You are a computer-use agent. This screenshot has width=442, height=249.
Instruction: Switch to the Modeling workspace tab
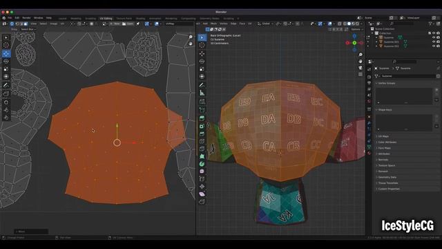pos(76,19)
